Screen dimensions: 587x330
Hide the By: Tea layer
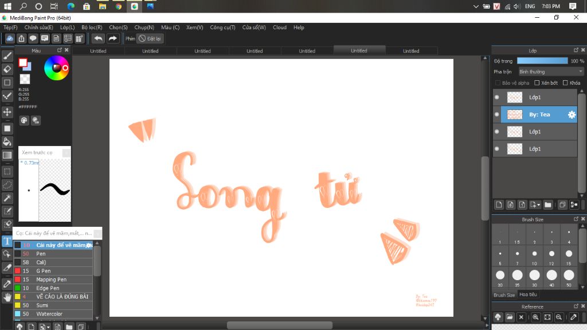(497, 115)
